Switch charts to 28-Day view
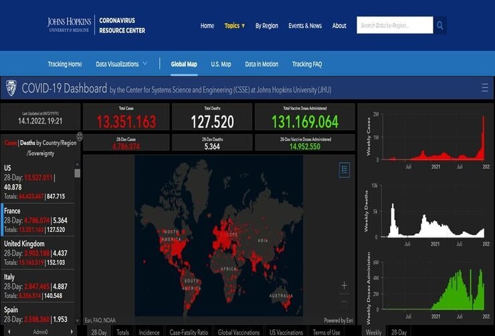The image size is (495, 336). click(399, 332)
